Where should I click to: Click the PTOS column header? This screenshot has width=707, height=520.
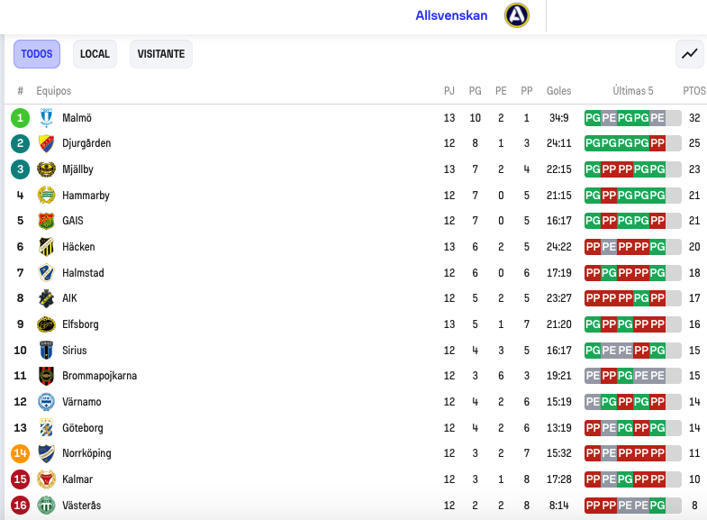point(694,91)
